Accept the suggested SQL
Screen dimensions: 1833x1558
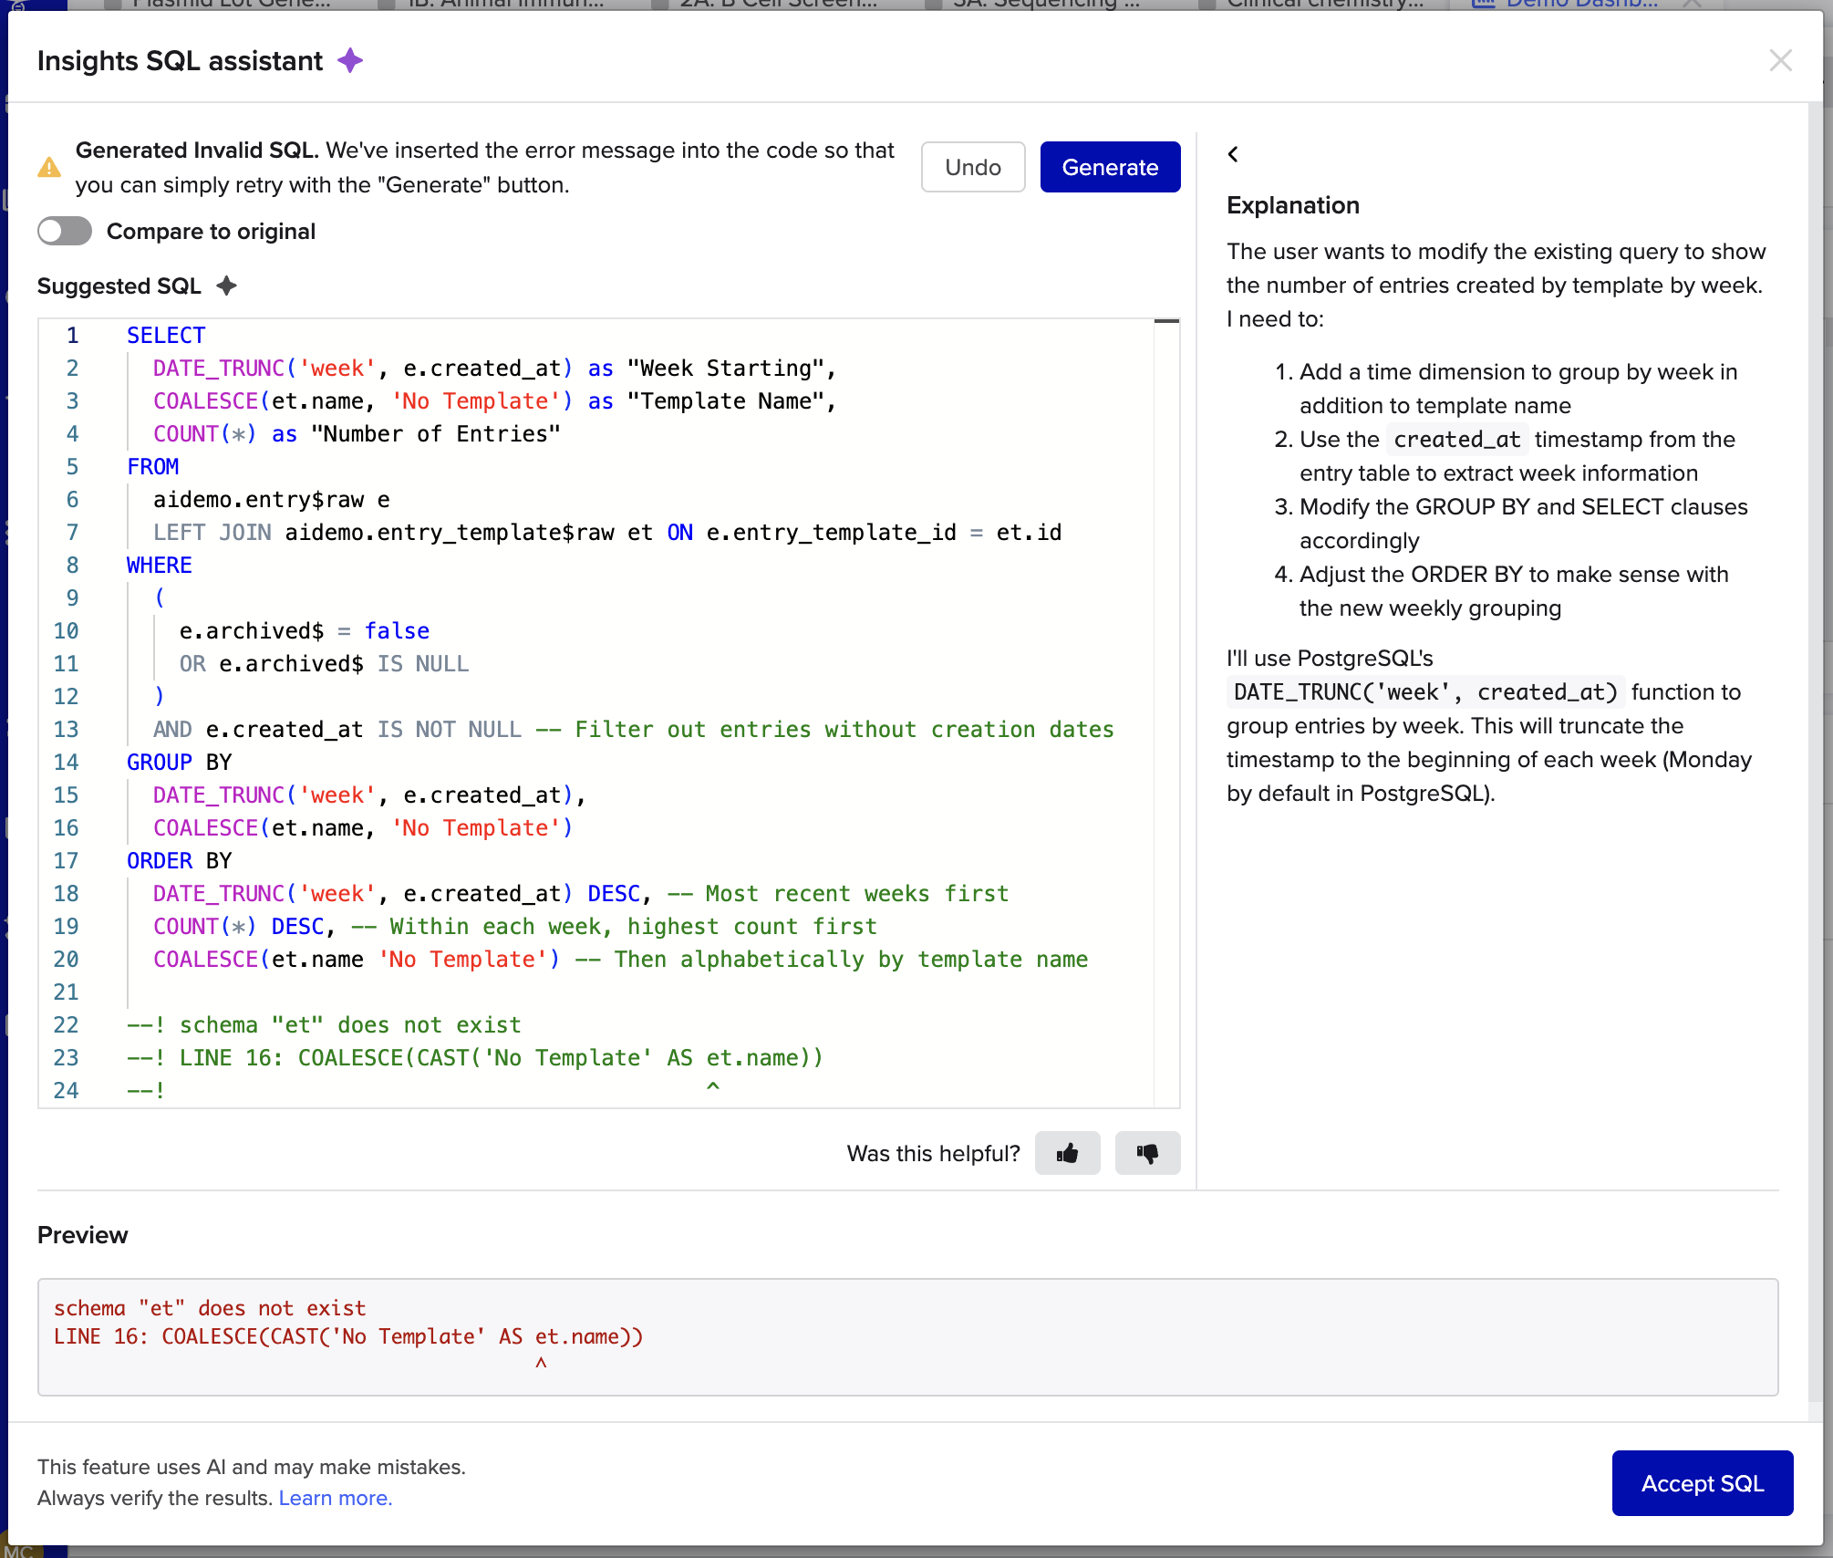[x=1702, y=1482]
